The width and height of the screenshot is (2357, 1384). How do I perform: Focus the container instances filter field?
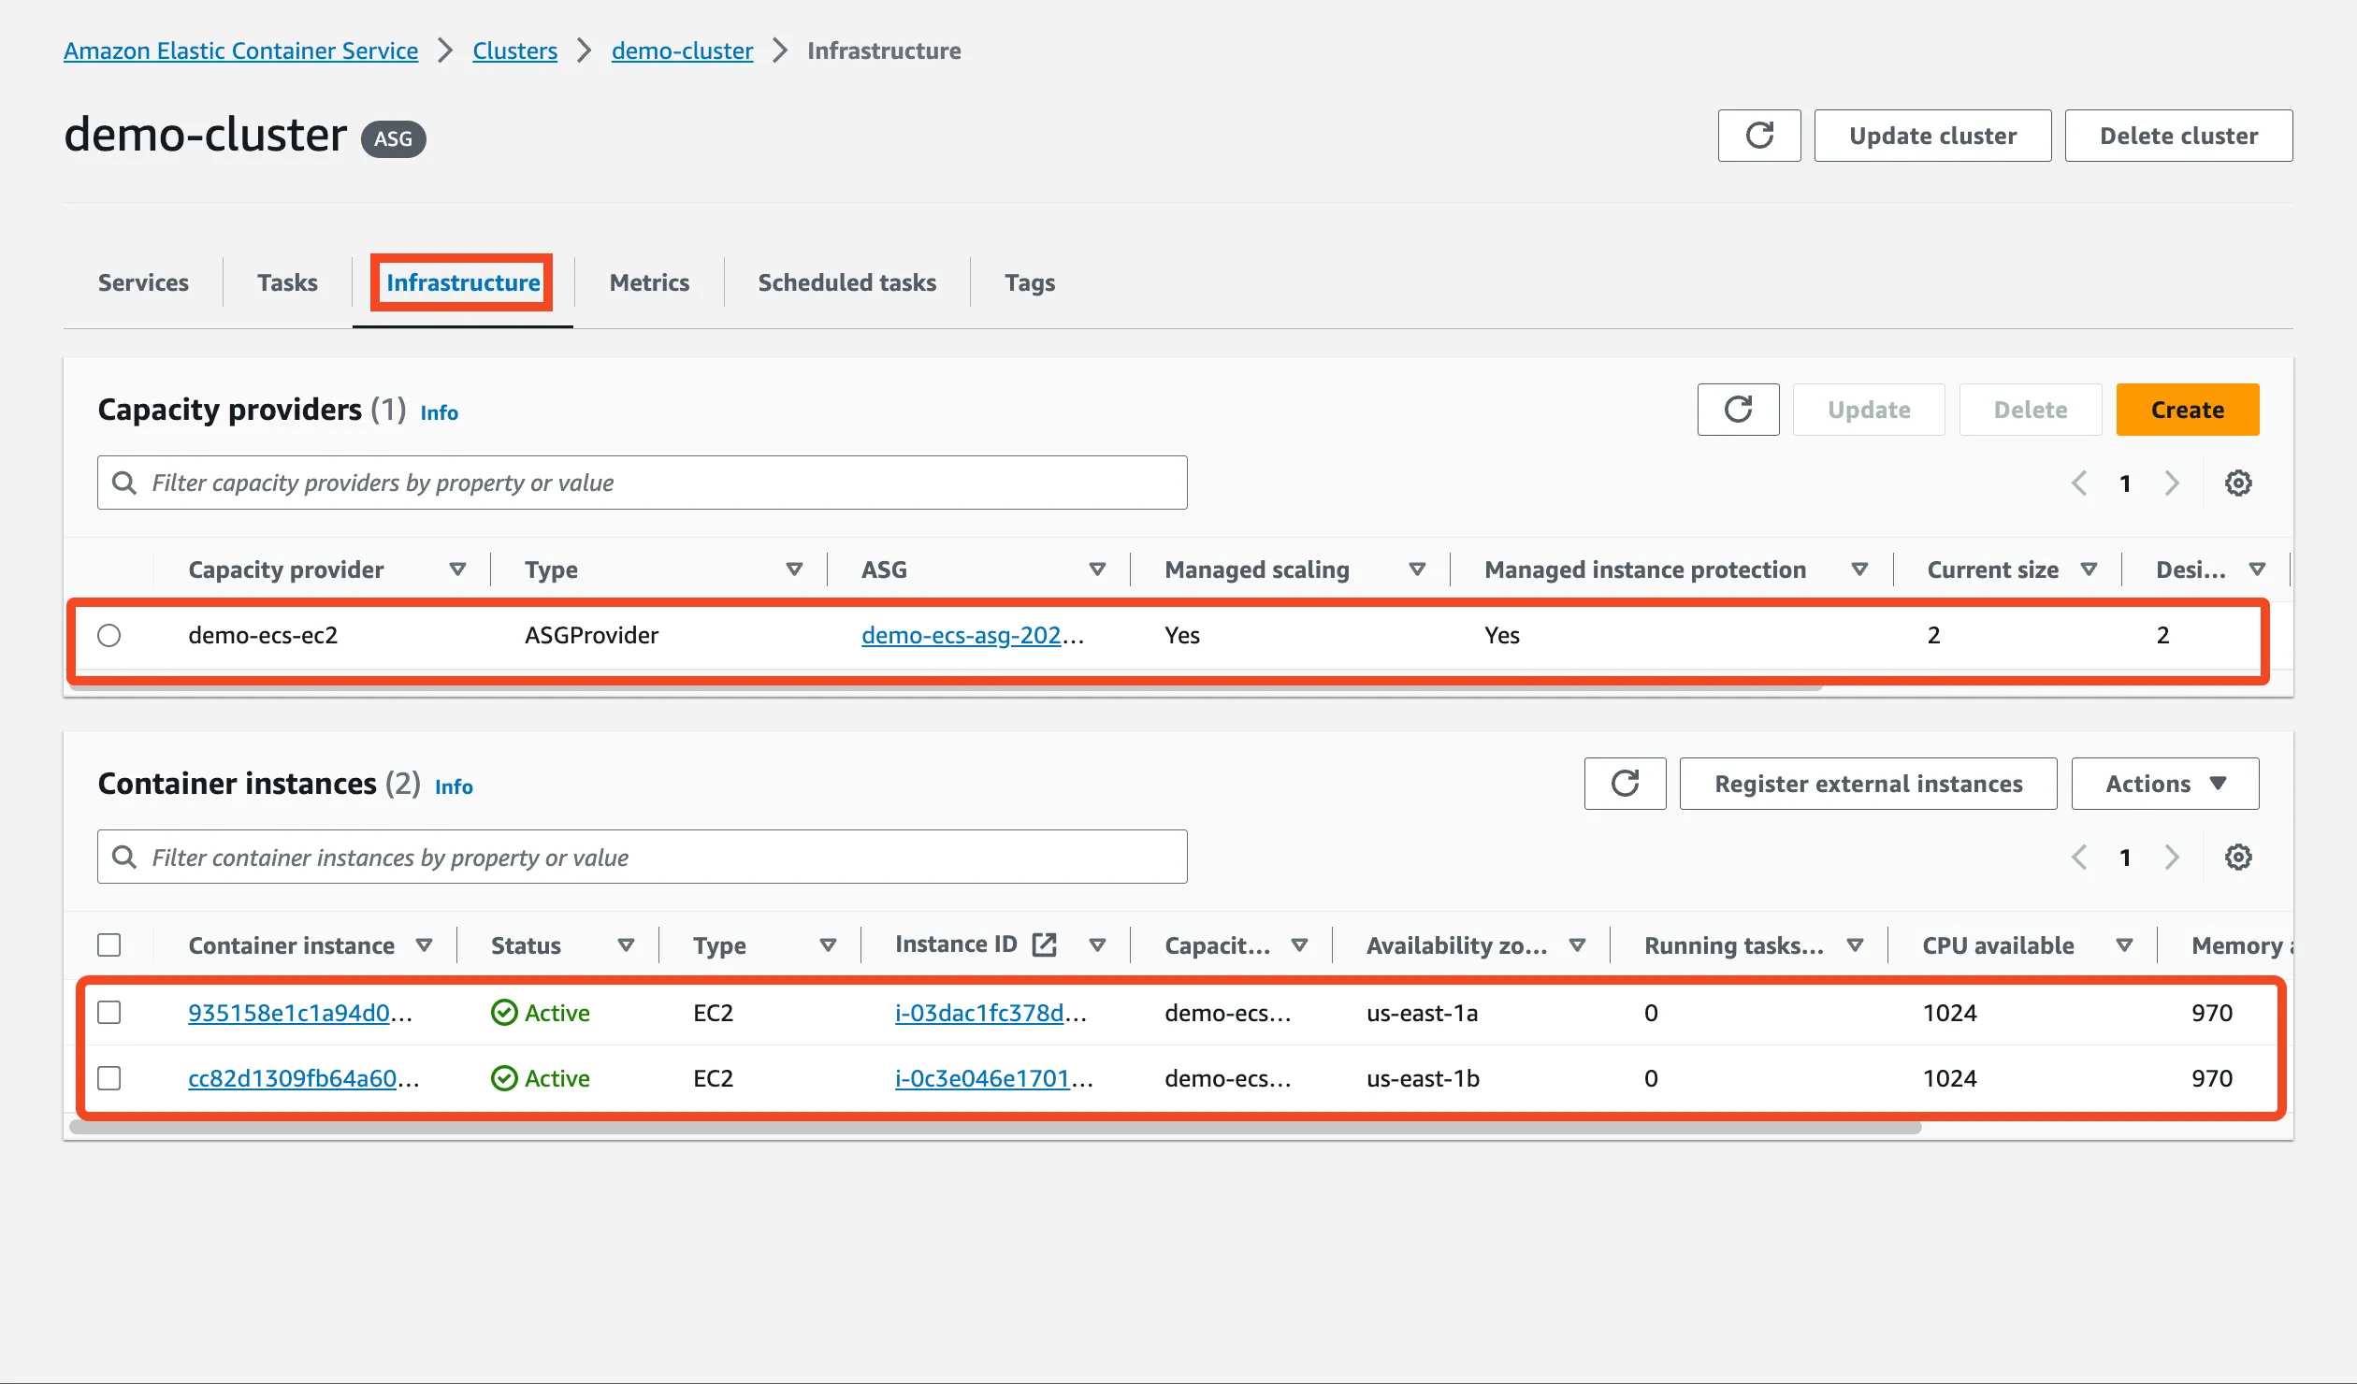pos(643,857)
